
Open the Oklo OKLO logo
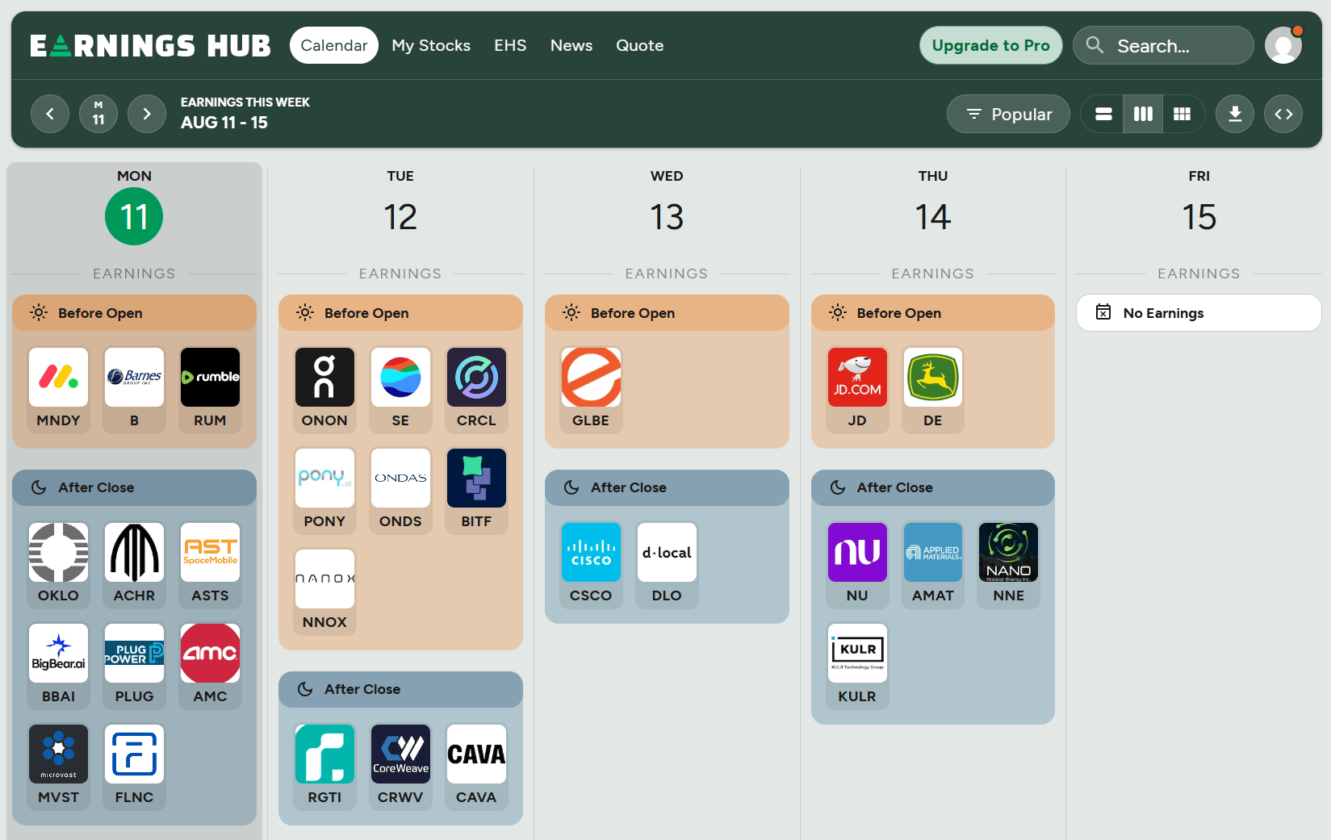[58, 552]
